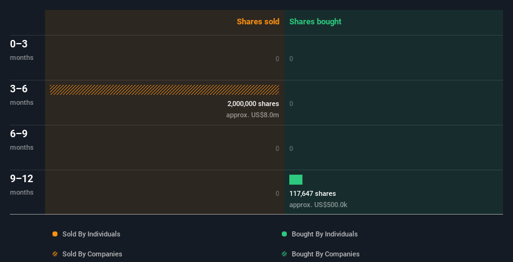
Task: Click the 3–6 months row label
Action: (22, 95)
